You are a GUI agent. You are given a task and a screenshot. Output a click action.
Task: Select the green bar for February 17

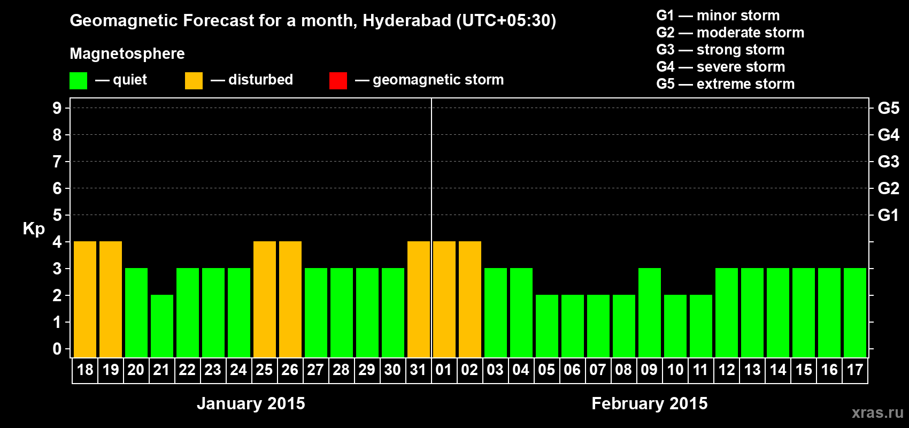tap(855, 313)
